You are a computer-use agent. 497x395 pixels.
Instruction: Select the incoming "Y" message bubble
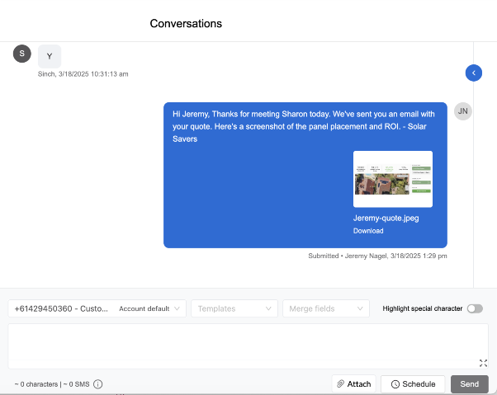[50, 56]
